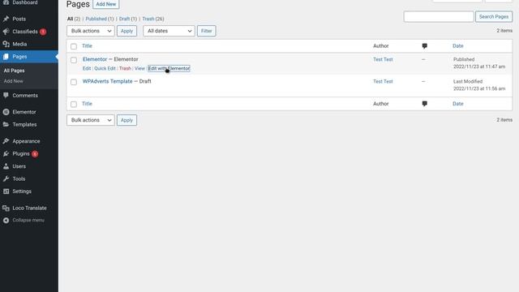Open the Media menu item

tap(19, 44)
